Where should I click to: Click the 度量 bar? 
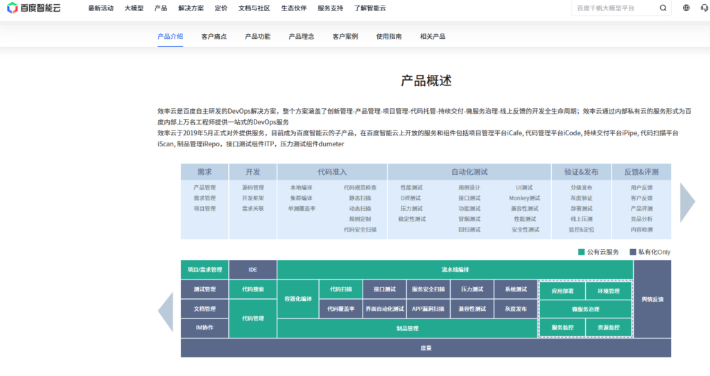click(426, 348)
